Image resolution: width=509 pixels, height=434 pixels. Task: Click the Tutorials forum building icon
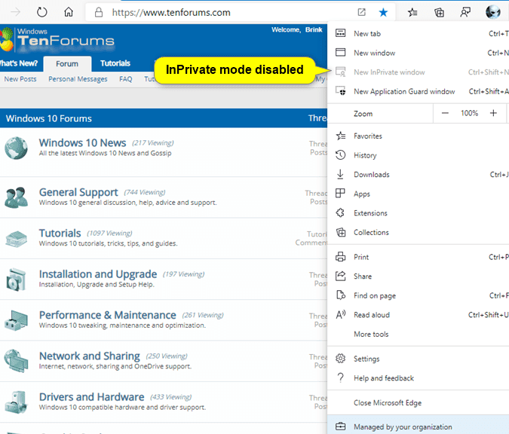[16, 239]
